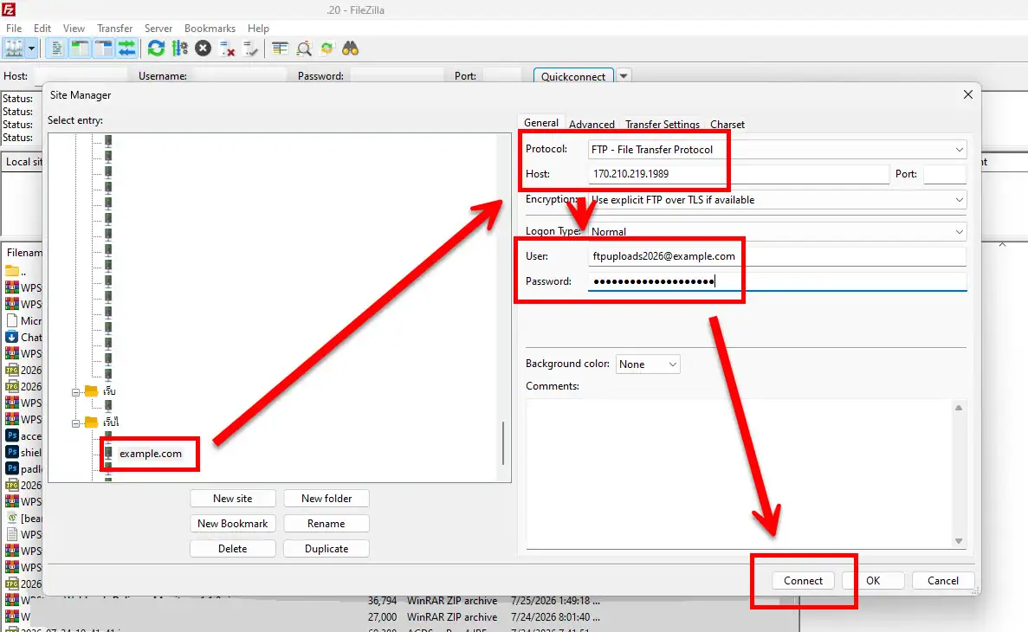The height and width of the screenshot is (632, 1028).
Task: Open the Help menu
Action: coord(258,29)
